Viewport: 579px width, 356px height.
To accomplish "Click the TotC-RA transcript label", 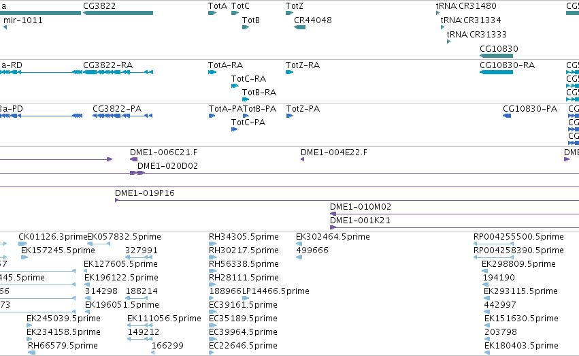I will pos(248,79).
